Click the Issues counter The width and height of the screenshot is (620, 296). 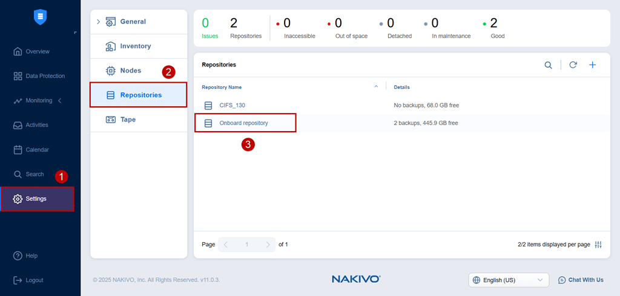[x=210, y=28]
